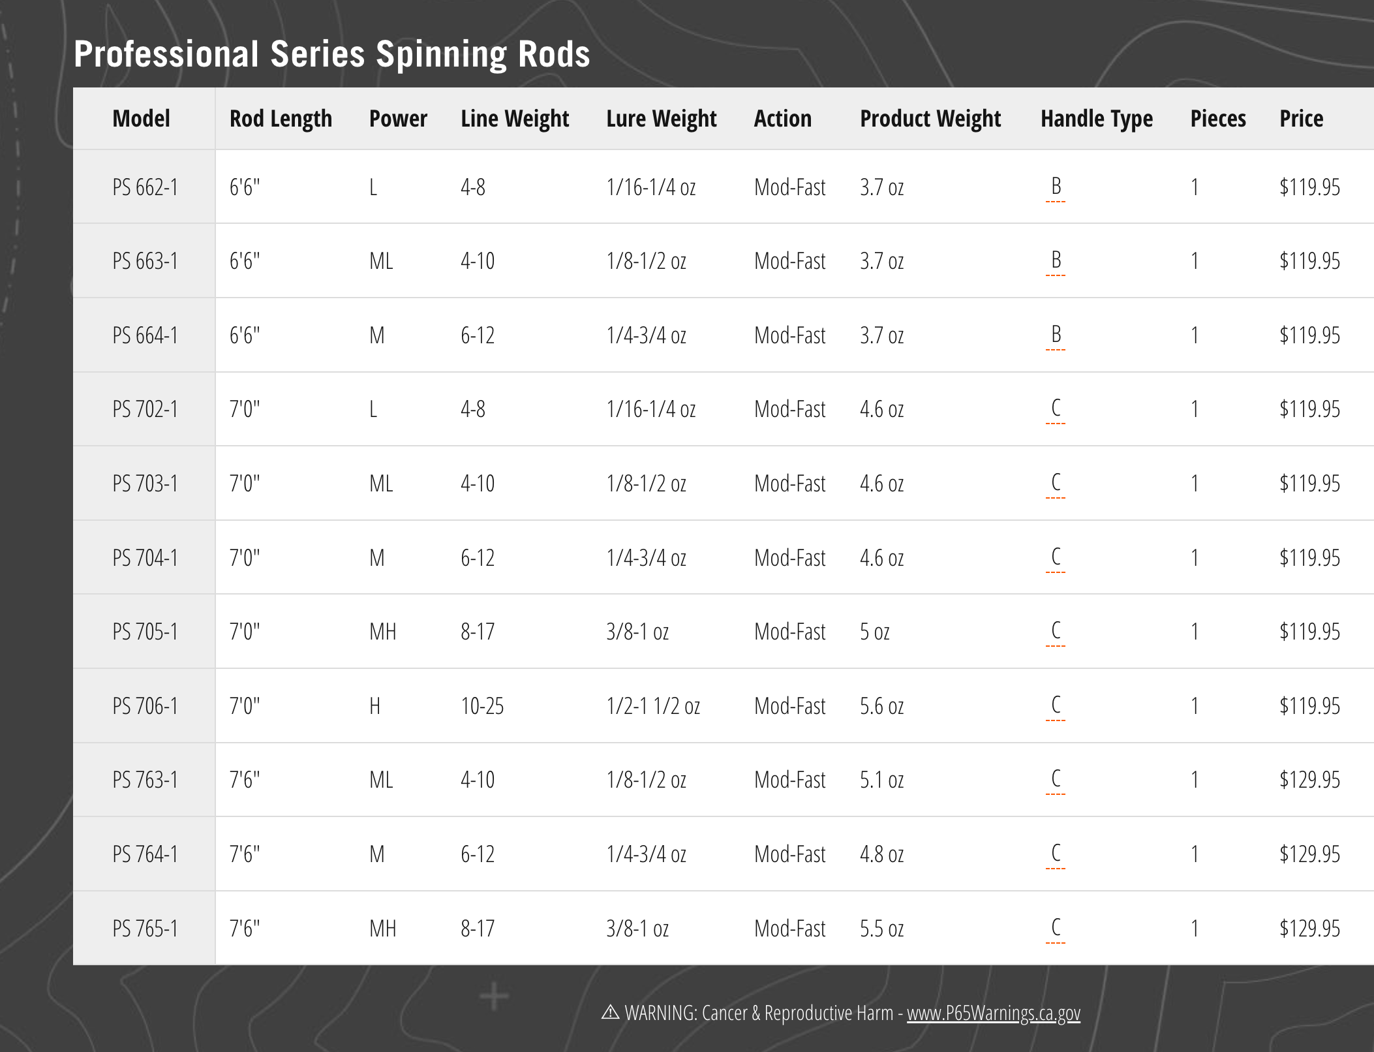
Task: Click the warning triangle icon
Action: tap(610, 1012)
